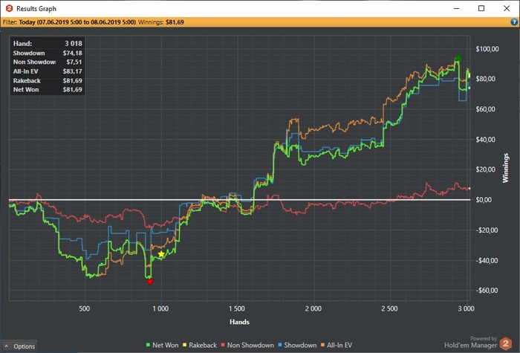Click the $0,00 y-axis label
The width and height of the screenshot is (520, 353).
484,200
